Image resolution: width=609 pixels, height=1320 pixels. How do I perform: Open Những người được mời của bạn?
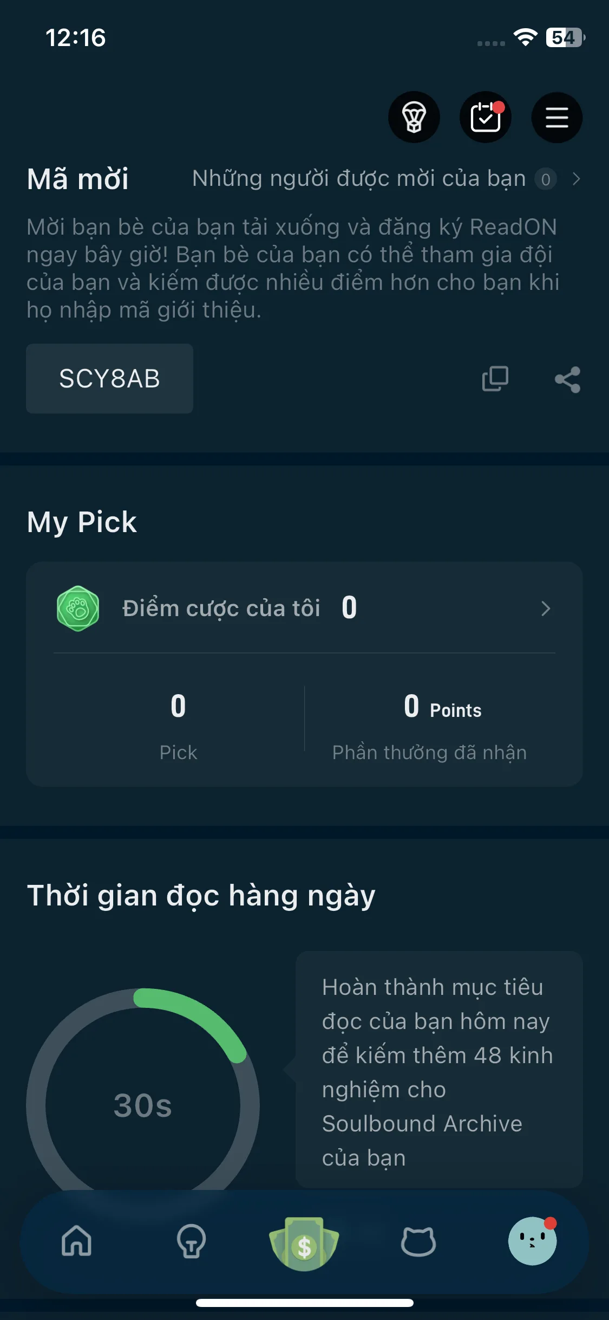(359, 178)
